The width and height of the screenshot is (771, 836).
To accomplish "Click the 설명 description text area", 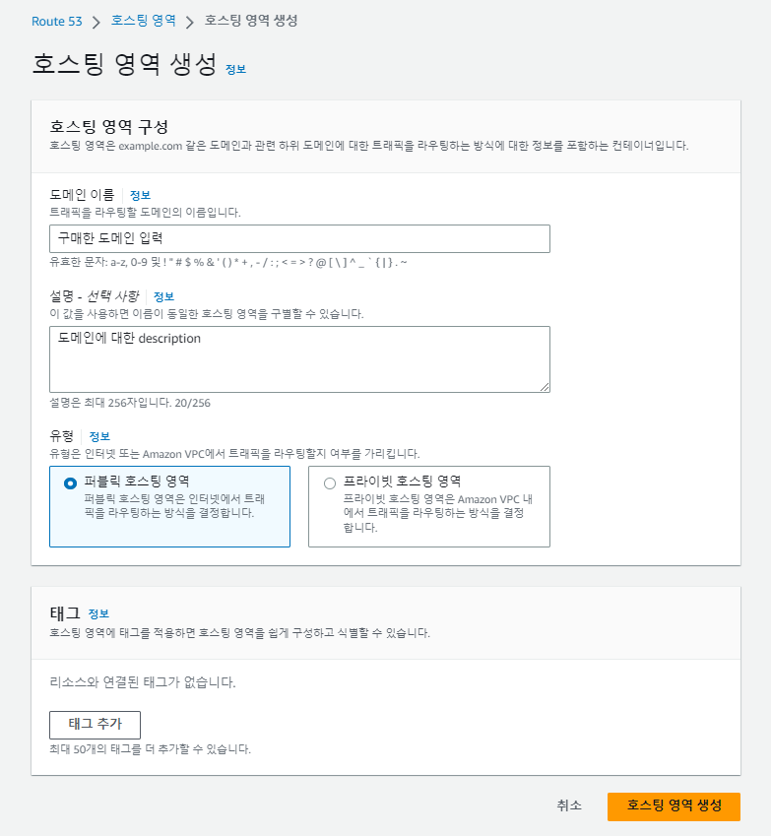I will point(299,359).
